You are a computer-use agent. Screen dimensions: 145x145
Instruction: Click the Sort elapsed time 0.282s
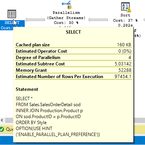pyautogui.click(x=126, y=25)
